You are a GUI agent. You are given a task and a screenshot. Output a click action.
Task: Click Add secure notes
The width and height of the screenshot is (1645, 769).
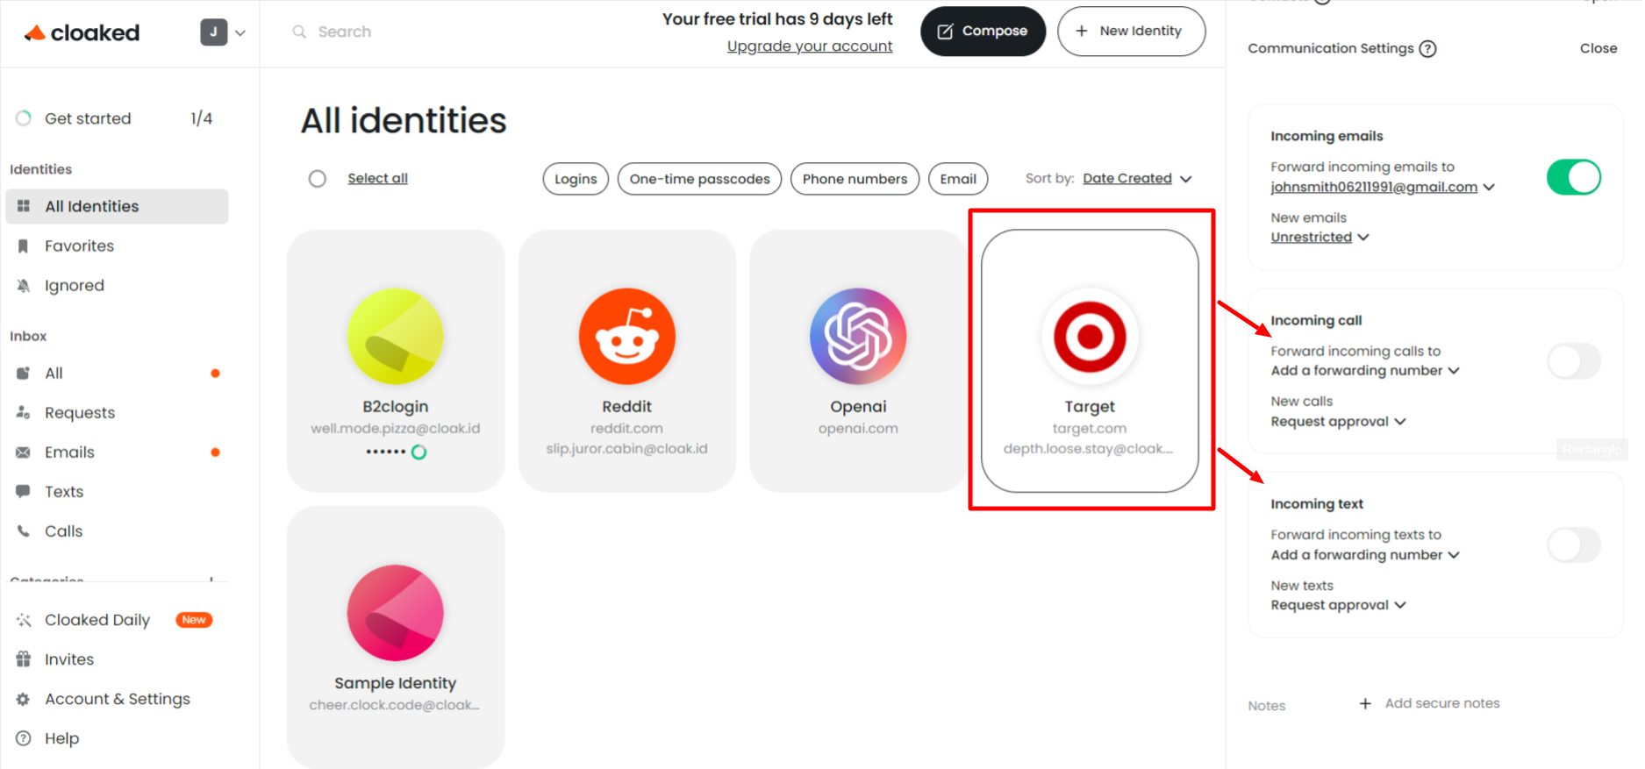(1442, 703)
